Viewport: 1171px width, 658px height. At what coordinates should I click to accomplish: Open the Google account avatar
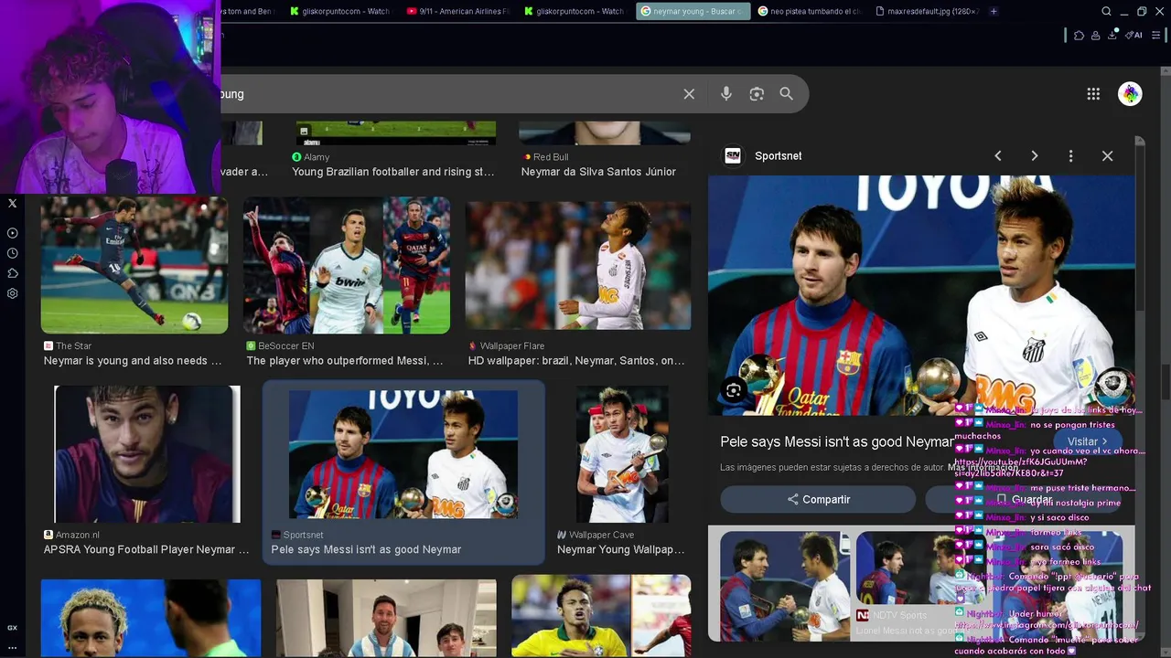click(x=1130, y=94)
